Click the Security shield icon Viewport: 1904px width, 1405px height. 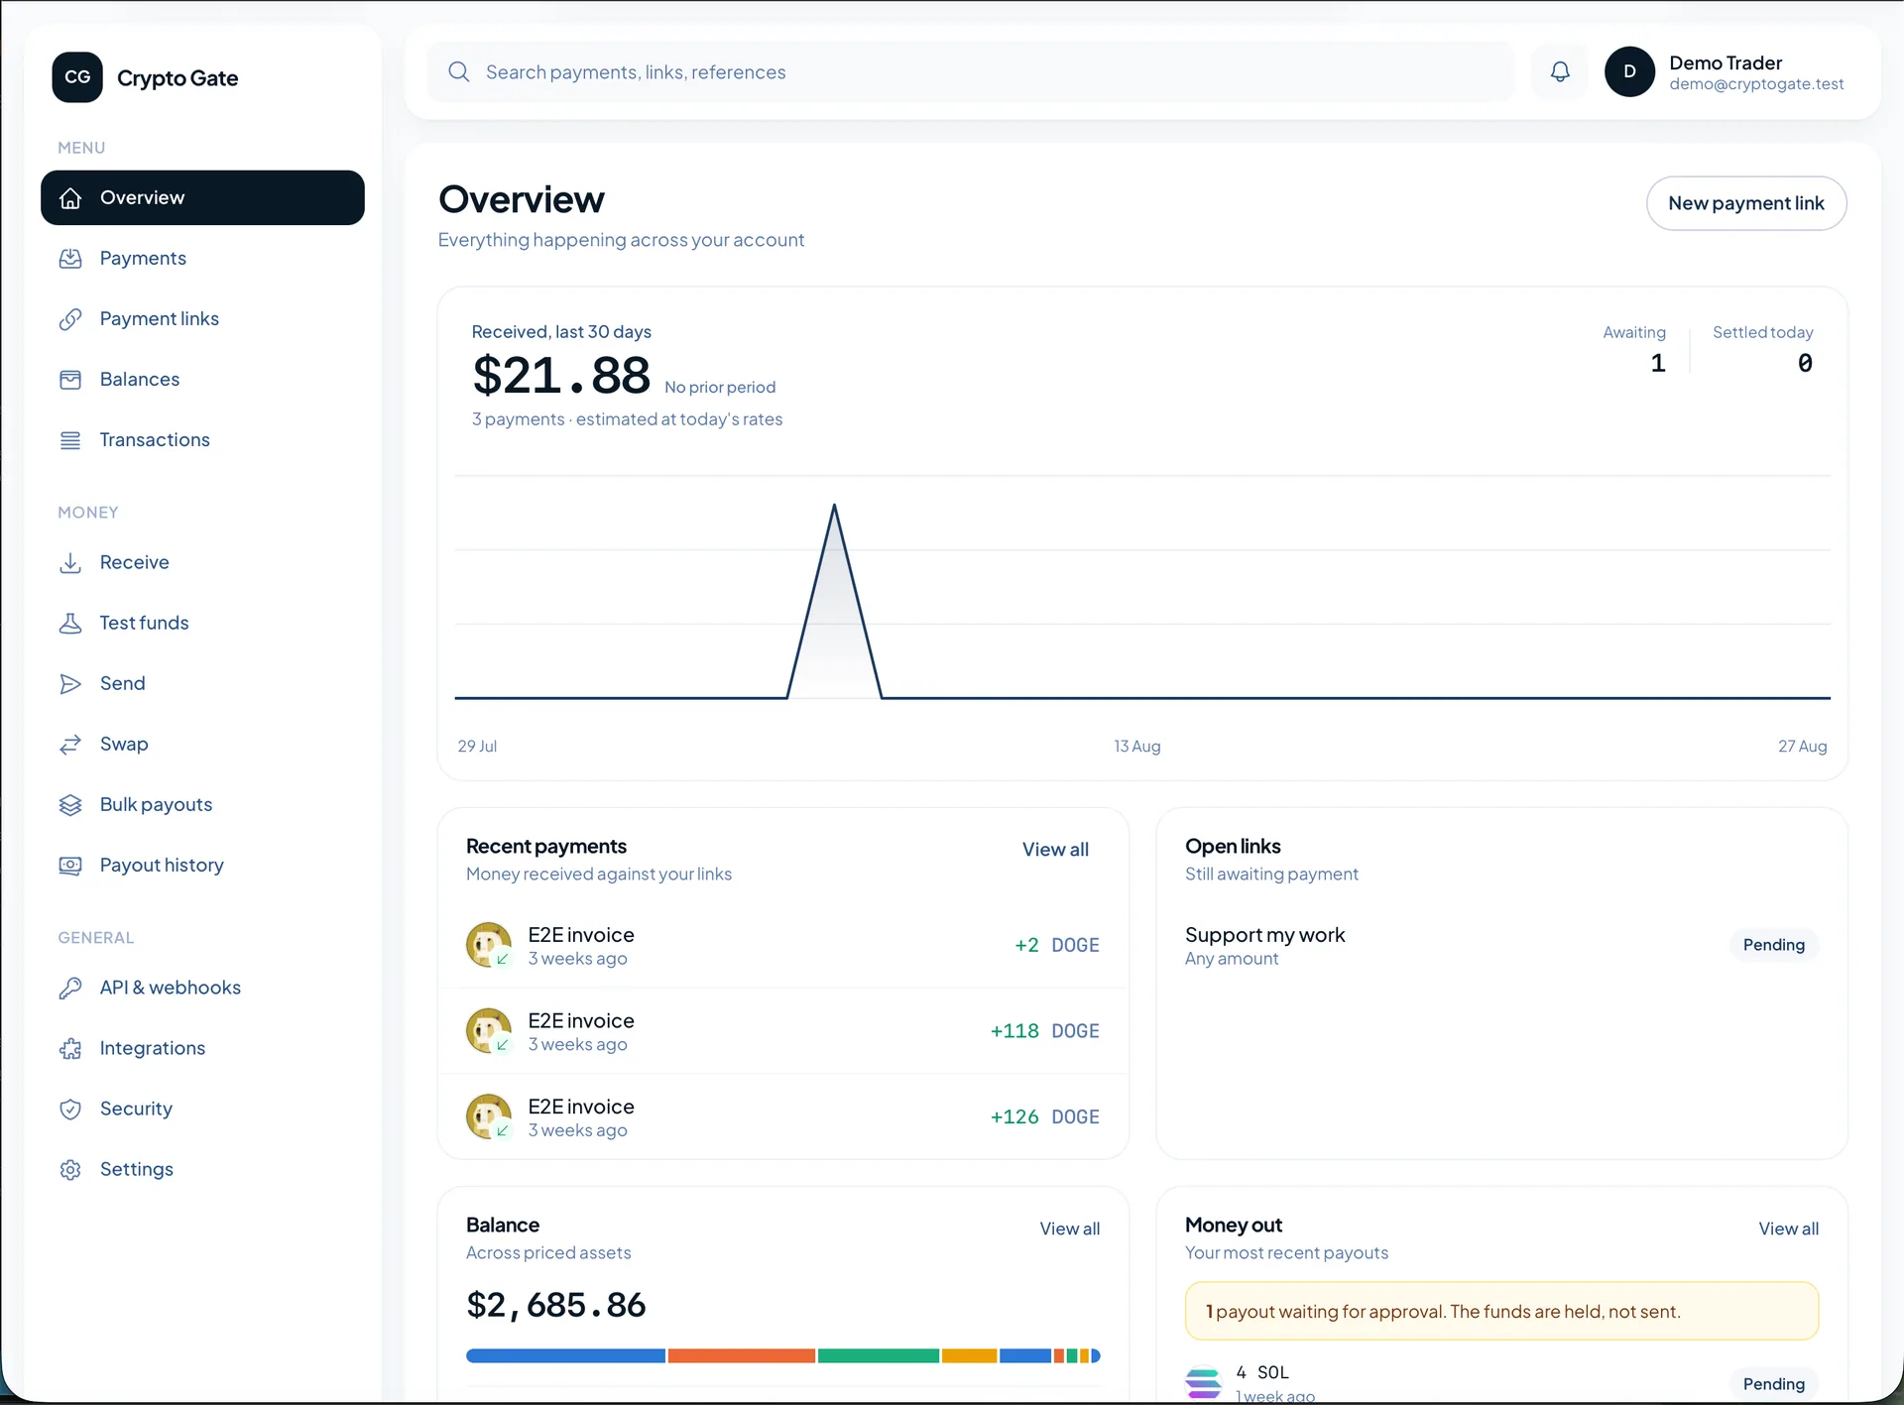(x=70, y=1109)
